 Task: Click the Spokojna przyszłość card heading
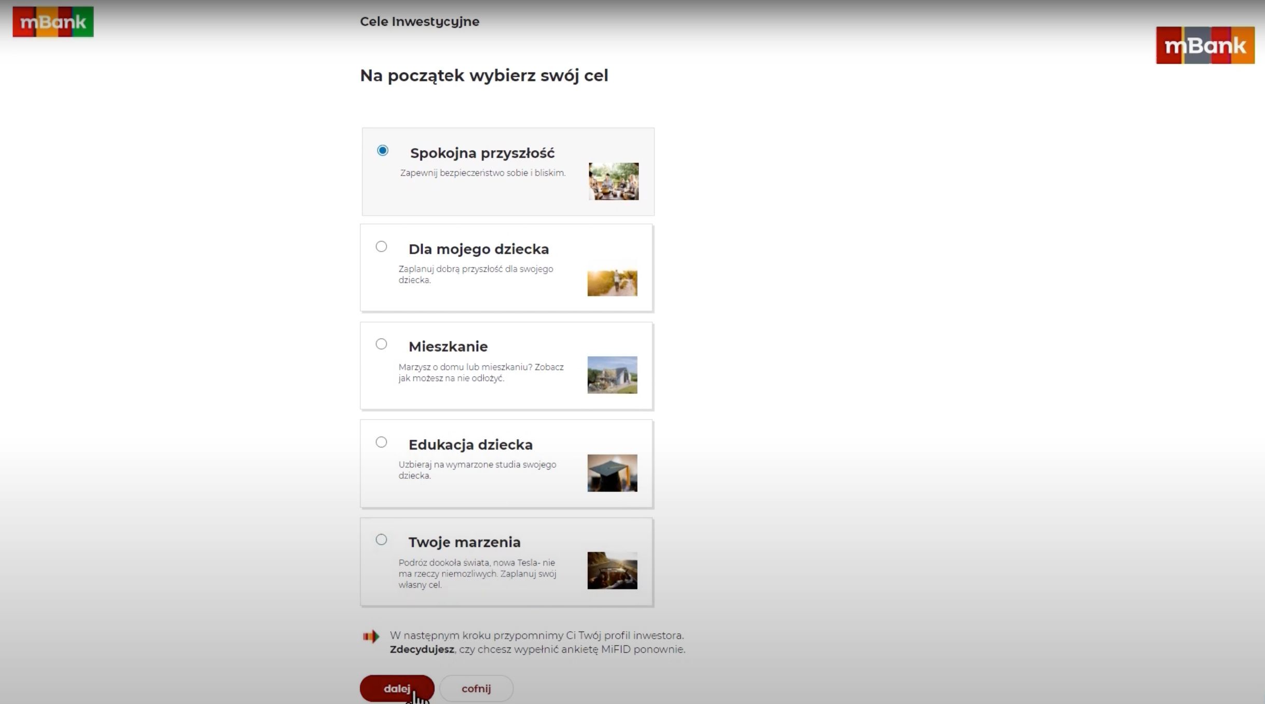482,153
